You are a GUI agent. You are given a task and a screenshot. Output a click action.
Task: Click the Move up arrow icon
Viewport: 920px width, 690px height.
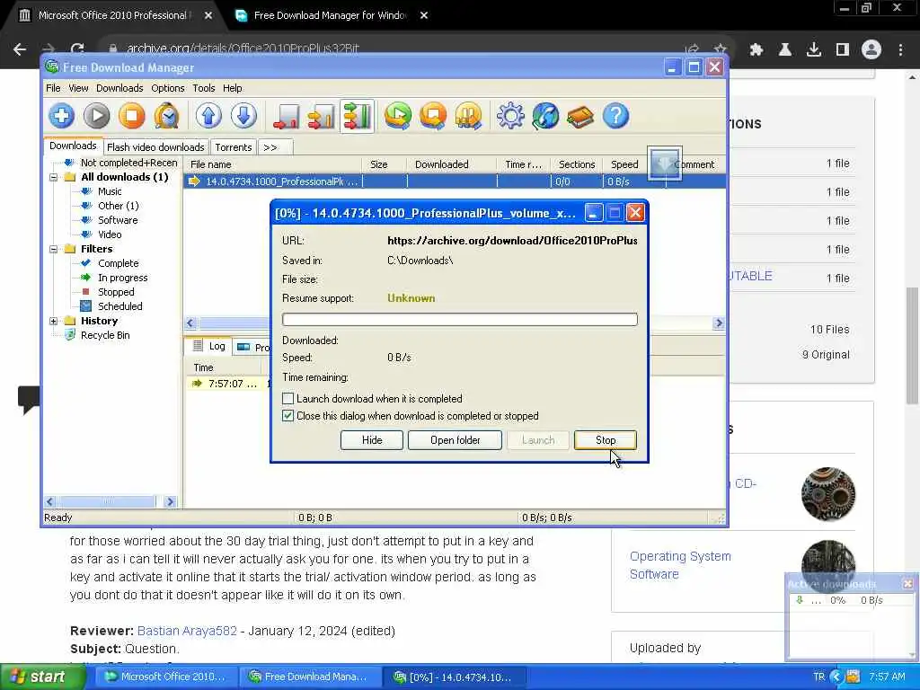pos(208,116)
